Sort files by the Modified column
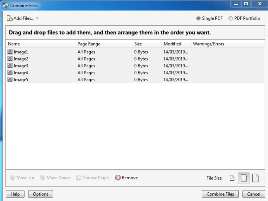 pos(172,44)
